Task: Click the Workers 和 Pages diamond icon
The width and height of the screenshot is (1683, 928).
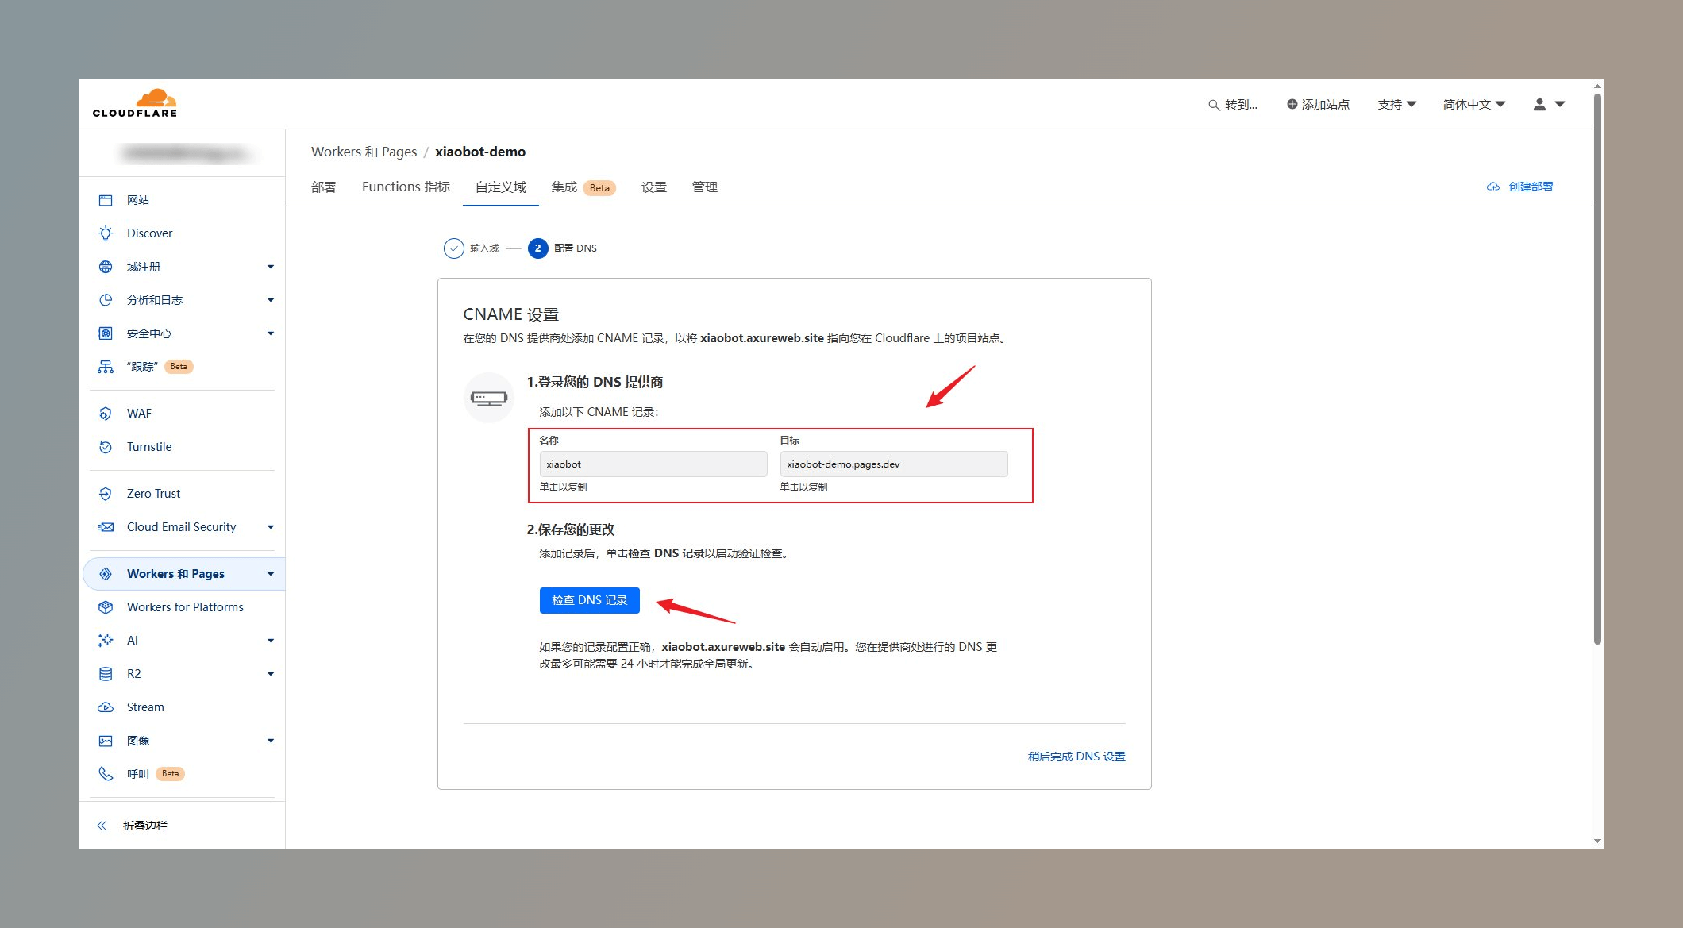Action: point(106,574)
